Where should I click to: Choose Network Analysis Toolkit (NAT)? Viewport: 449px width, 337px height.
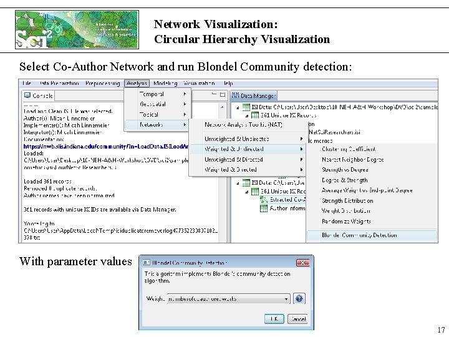pos(243,125)
